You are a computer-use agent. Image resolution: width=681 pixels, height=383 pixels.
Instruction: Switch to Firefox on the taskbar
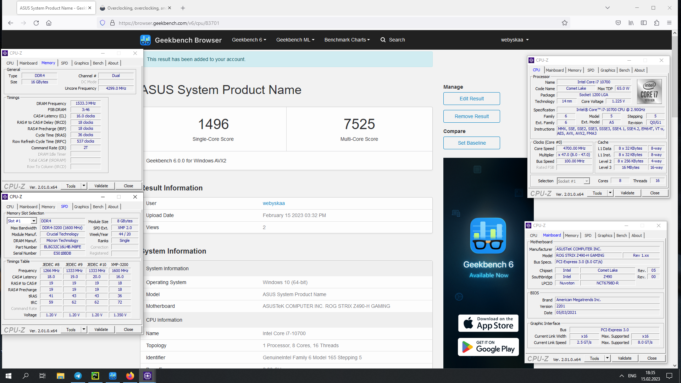[130, 376]
